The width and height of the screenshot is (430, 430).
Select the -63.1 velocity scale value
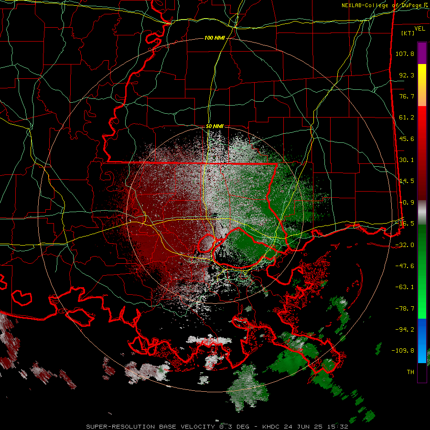click(x=405, y=287)
